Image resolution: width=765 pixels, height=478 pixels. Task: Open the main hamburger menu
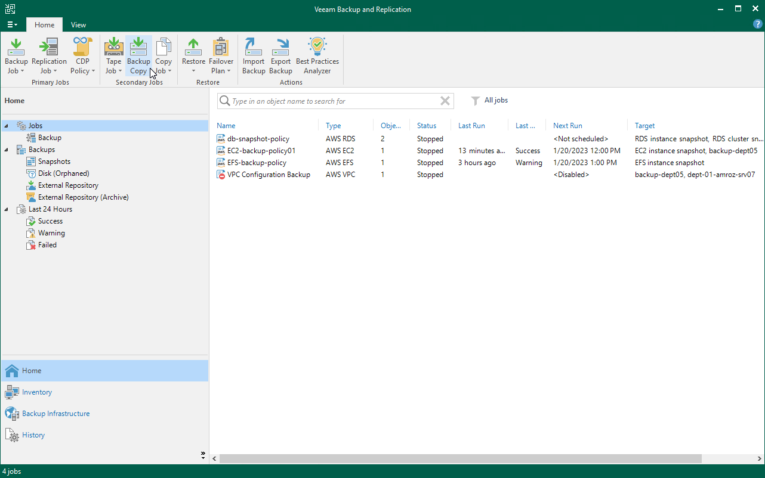[x=12, y=24]
